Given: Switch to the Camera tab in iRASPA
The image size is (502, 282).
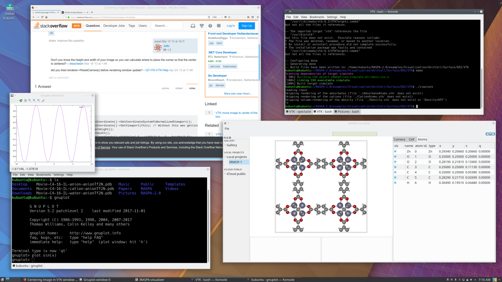Looking at the screenshot, I should [399, 139].
